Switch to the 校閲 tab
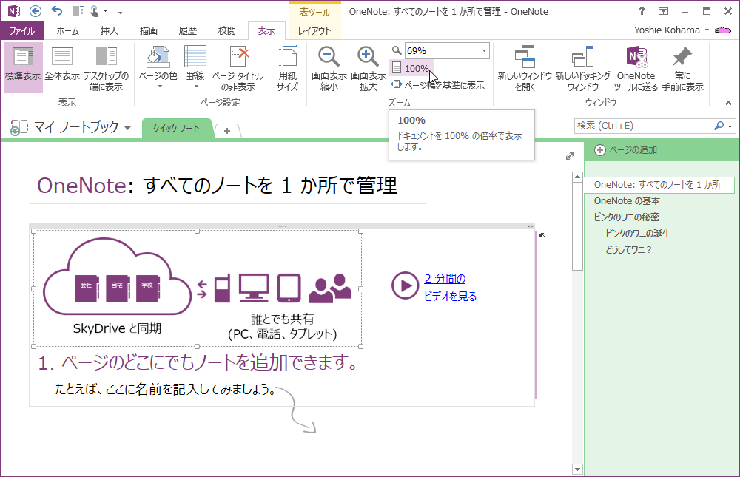This screenshot has width=740, height=477. click(226, 30)
